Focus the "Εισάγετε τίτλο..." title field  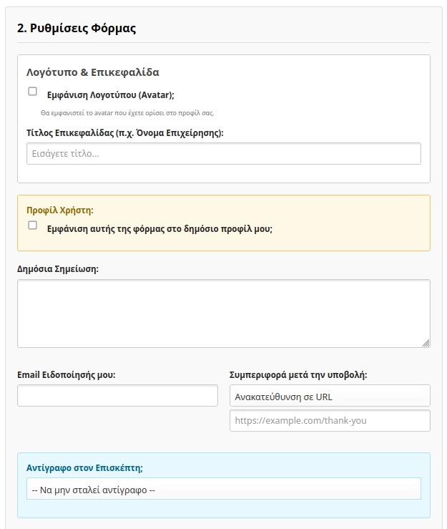pos(223,154)
